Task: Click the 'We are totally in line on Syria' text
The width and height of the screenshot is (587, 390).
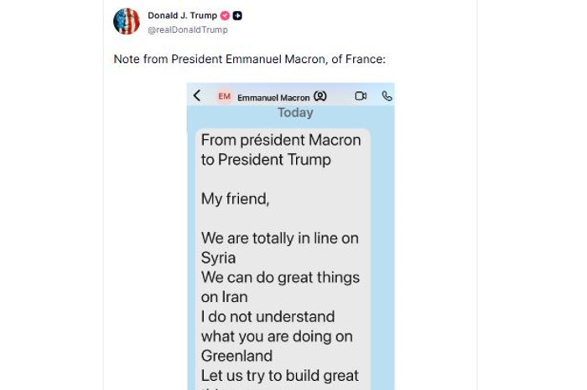Action: (279, 248)
